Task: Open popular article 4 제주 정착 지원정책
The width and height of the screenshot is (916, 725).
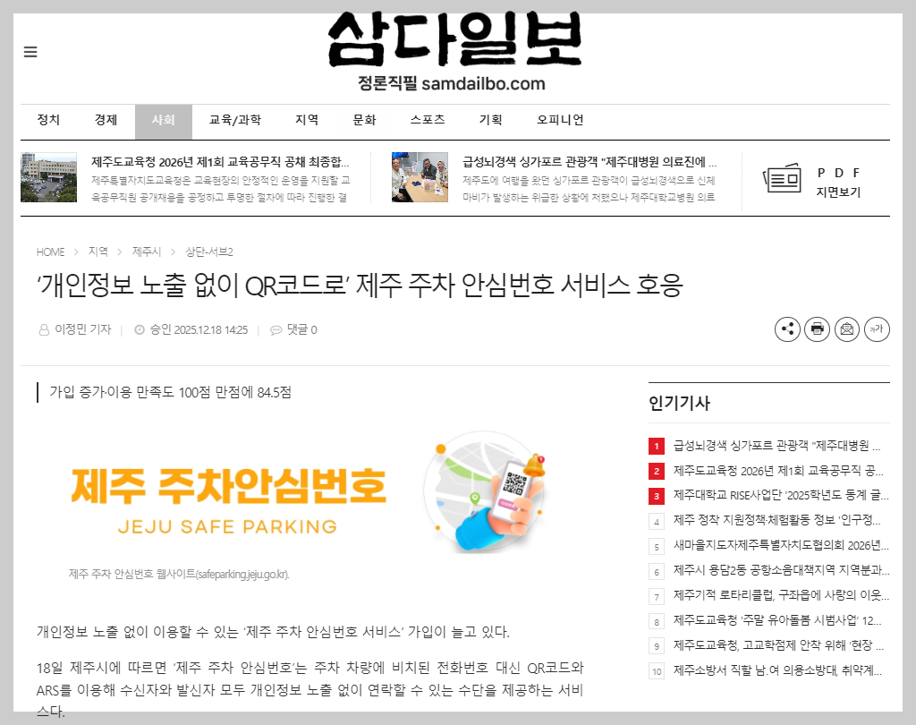Action: click(x=777, y=520)
